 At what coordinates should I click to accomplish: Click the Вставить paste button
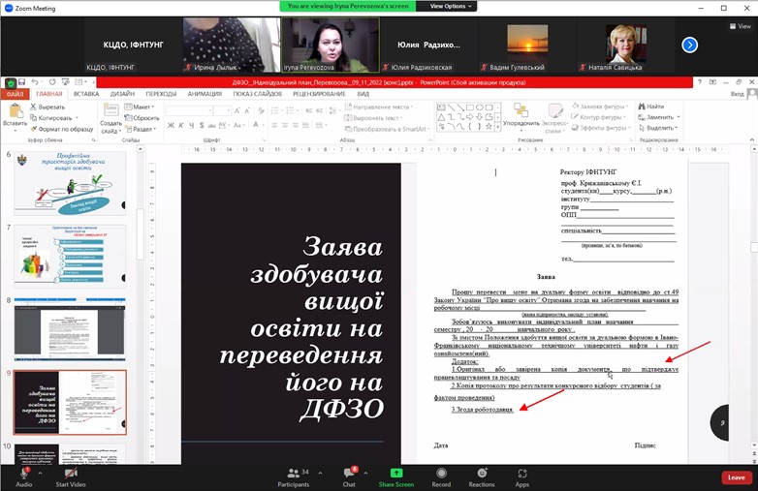click(x=15, y=117)
